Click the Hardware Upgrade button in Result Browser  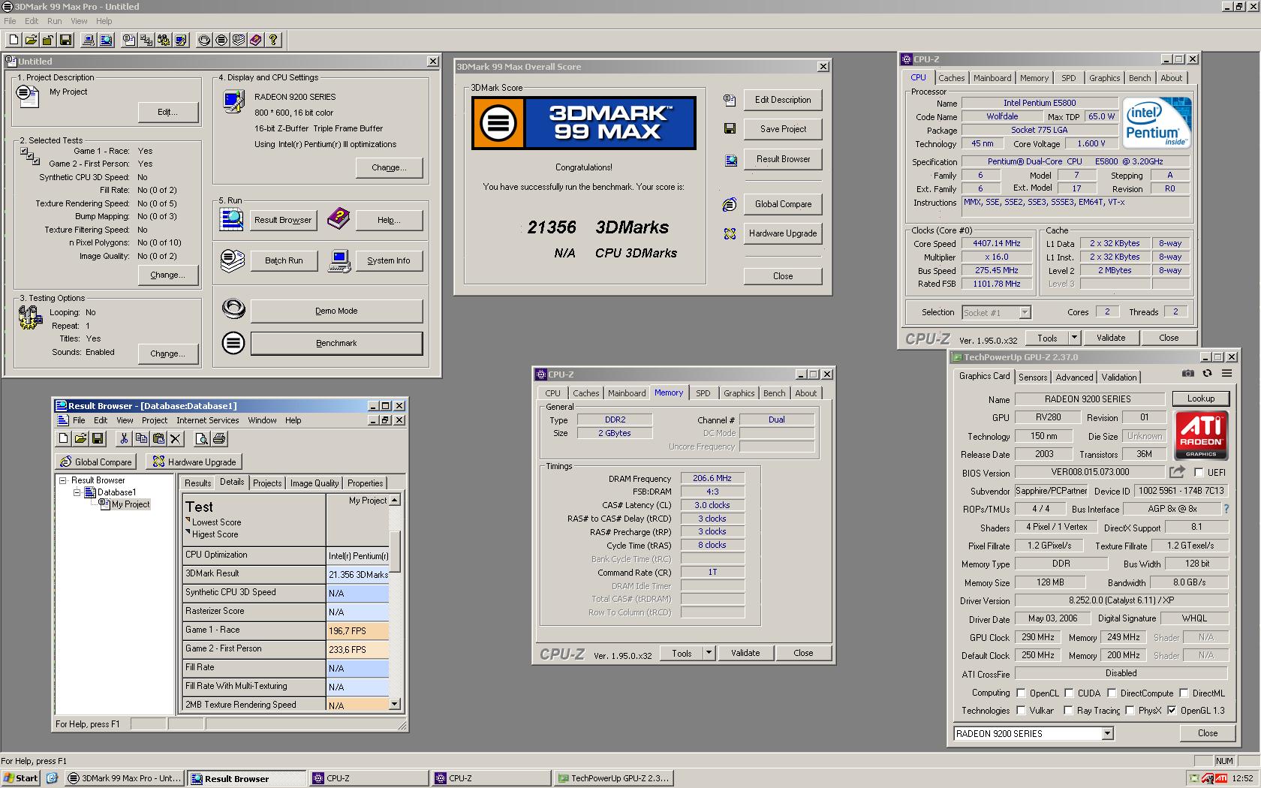click(x=194, y=462)
